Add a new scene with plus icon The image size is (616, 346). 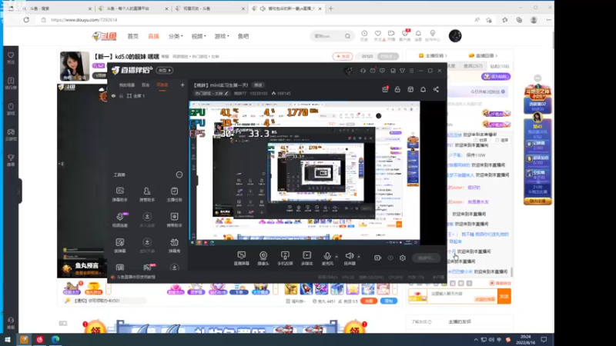pos(182,85)
